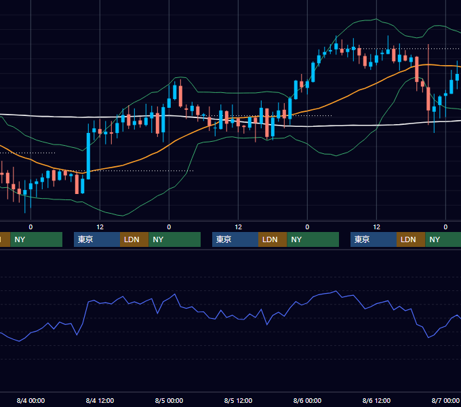Viewport: 461px width, 407px height.
Task: Select the 8/6 東京 session block
Action: point(374,239)
